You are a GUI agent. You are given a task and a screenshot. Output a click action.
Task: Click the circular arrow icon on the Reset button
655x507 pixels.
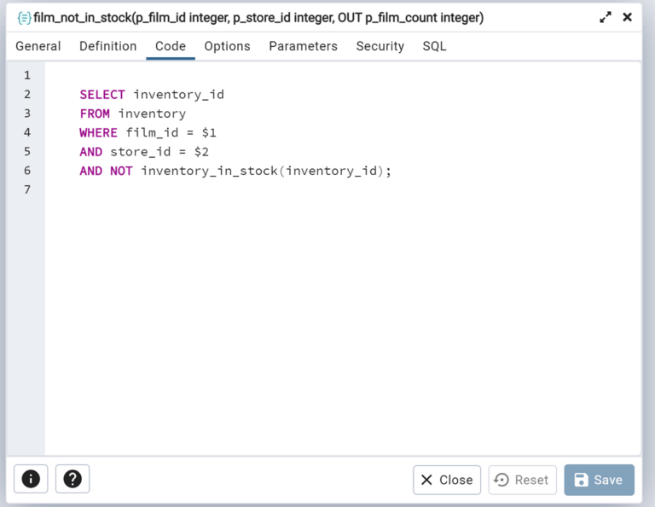501,480
